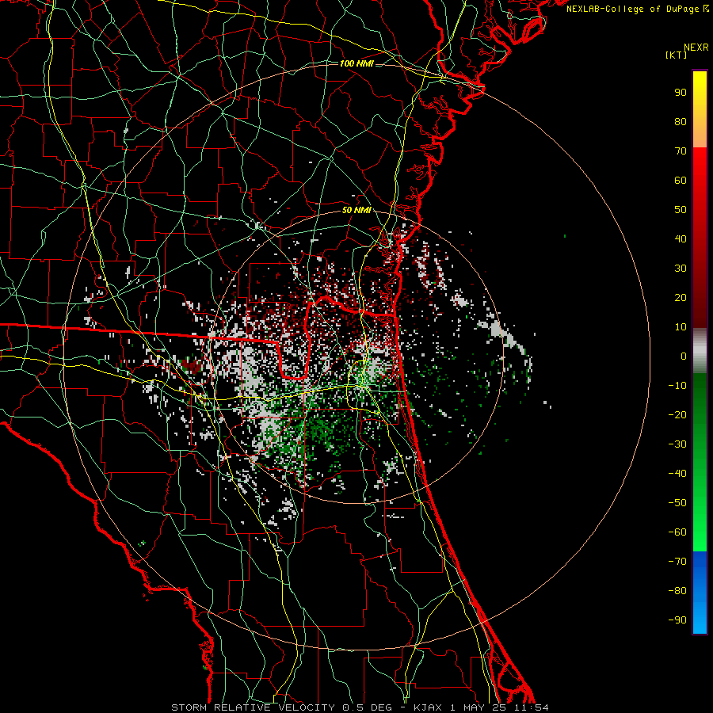Click the [KT] units label
Screen dimensions: 713x713
pyautogui.click(x=676, y=55)
